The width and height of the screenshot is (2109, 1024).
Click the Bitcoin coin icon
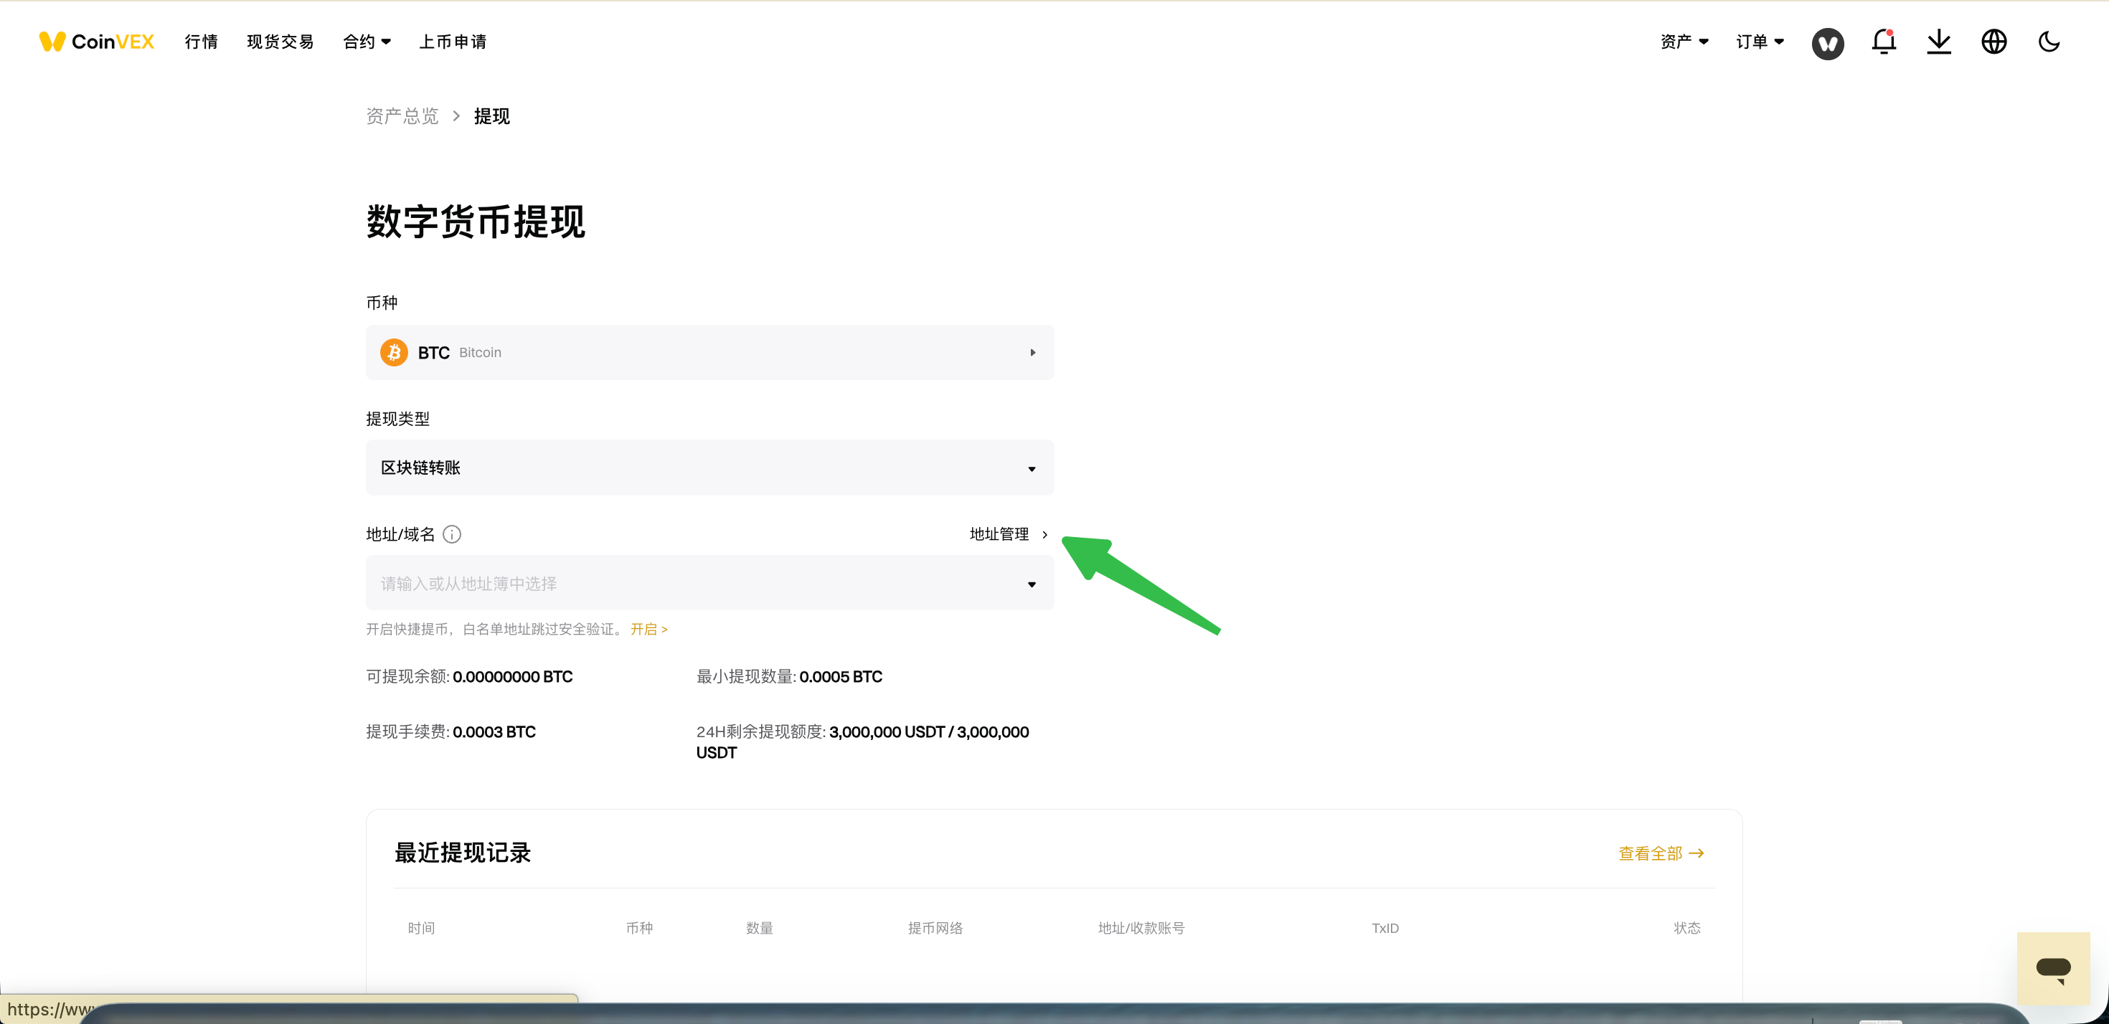point(394,353)
